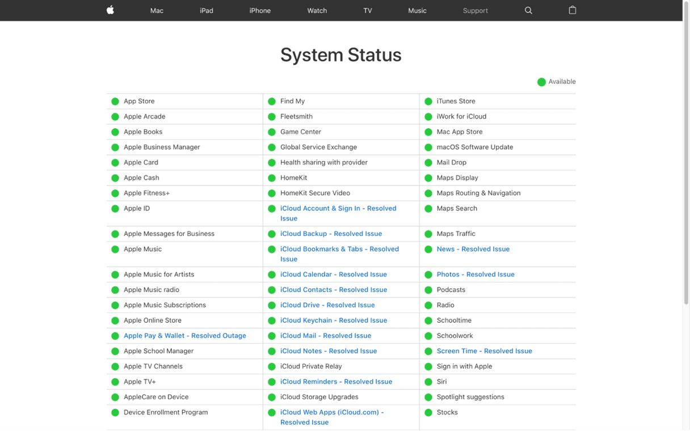Click green status dot beside App Store
Image resolution: width=690 pixels, height=431 pixels.
pyautogui.click(x=115, y=102)
